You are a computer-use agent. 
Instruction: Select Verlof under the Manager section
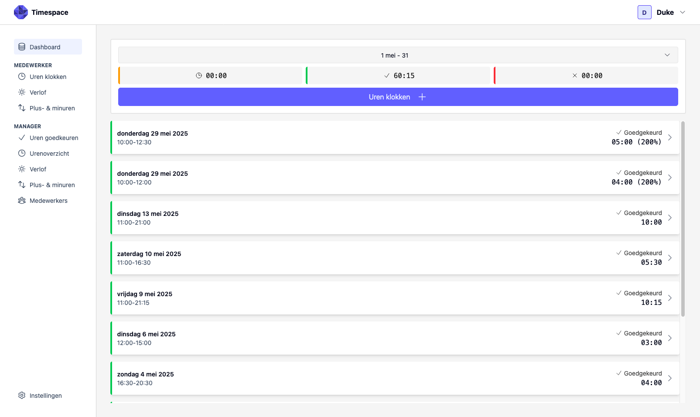coord(38,169)
